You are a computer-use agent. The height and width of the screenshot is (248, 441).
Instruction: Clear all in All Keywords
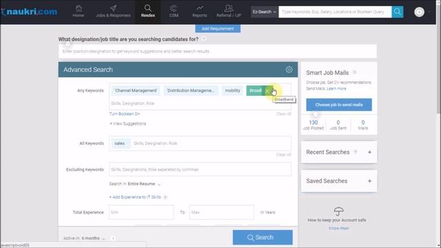tap(283, 154)
